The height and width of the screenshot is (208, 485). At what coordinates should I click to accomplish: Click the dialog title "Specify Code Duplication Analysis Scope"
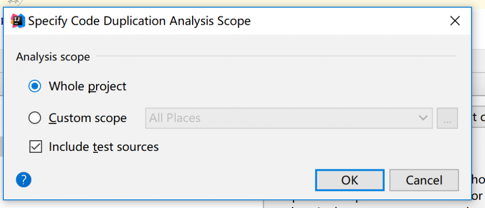point(139,21)
